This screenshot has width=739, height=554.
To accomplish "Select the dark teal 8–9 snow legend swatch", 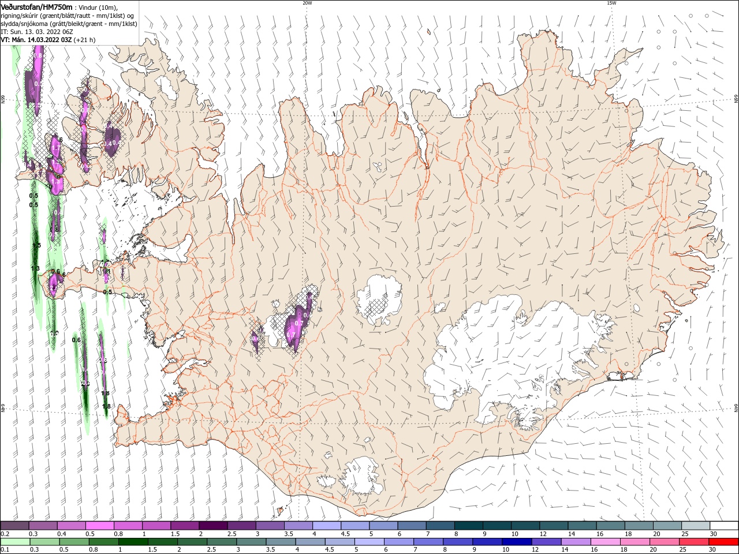I will click(468, 526).
